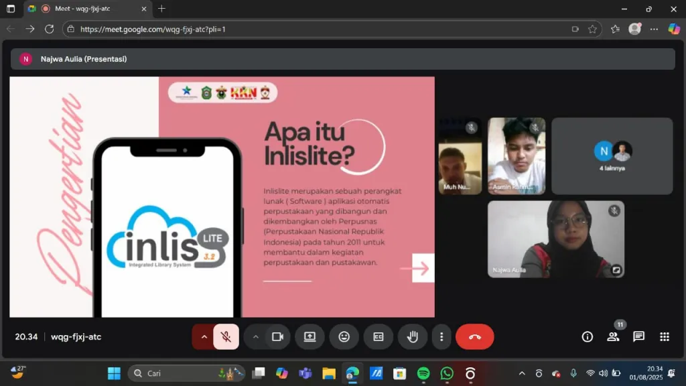The image size is (686, 386).
Task: Open the microphone in-use tray indicator
Action: point(573,373)
